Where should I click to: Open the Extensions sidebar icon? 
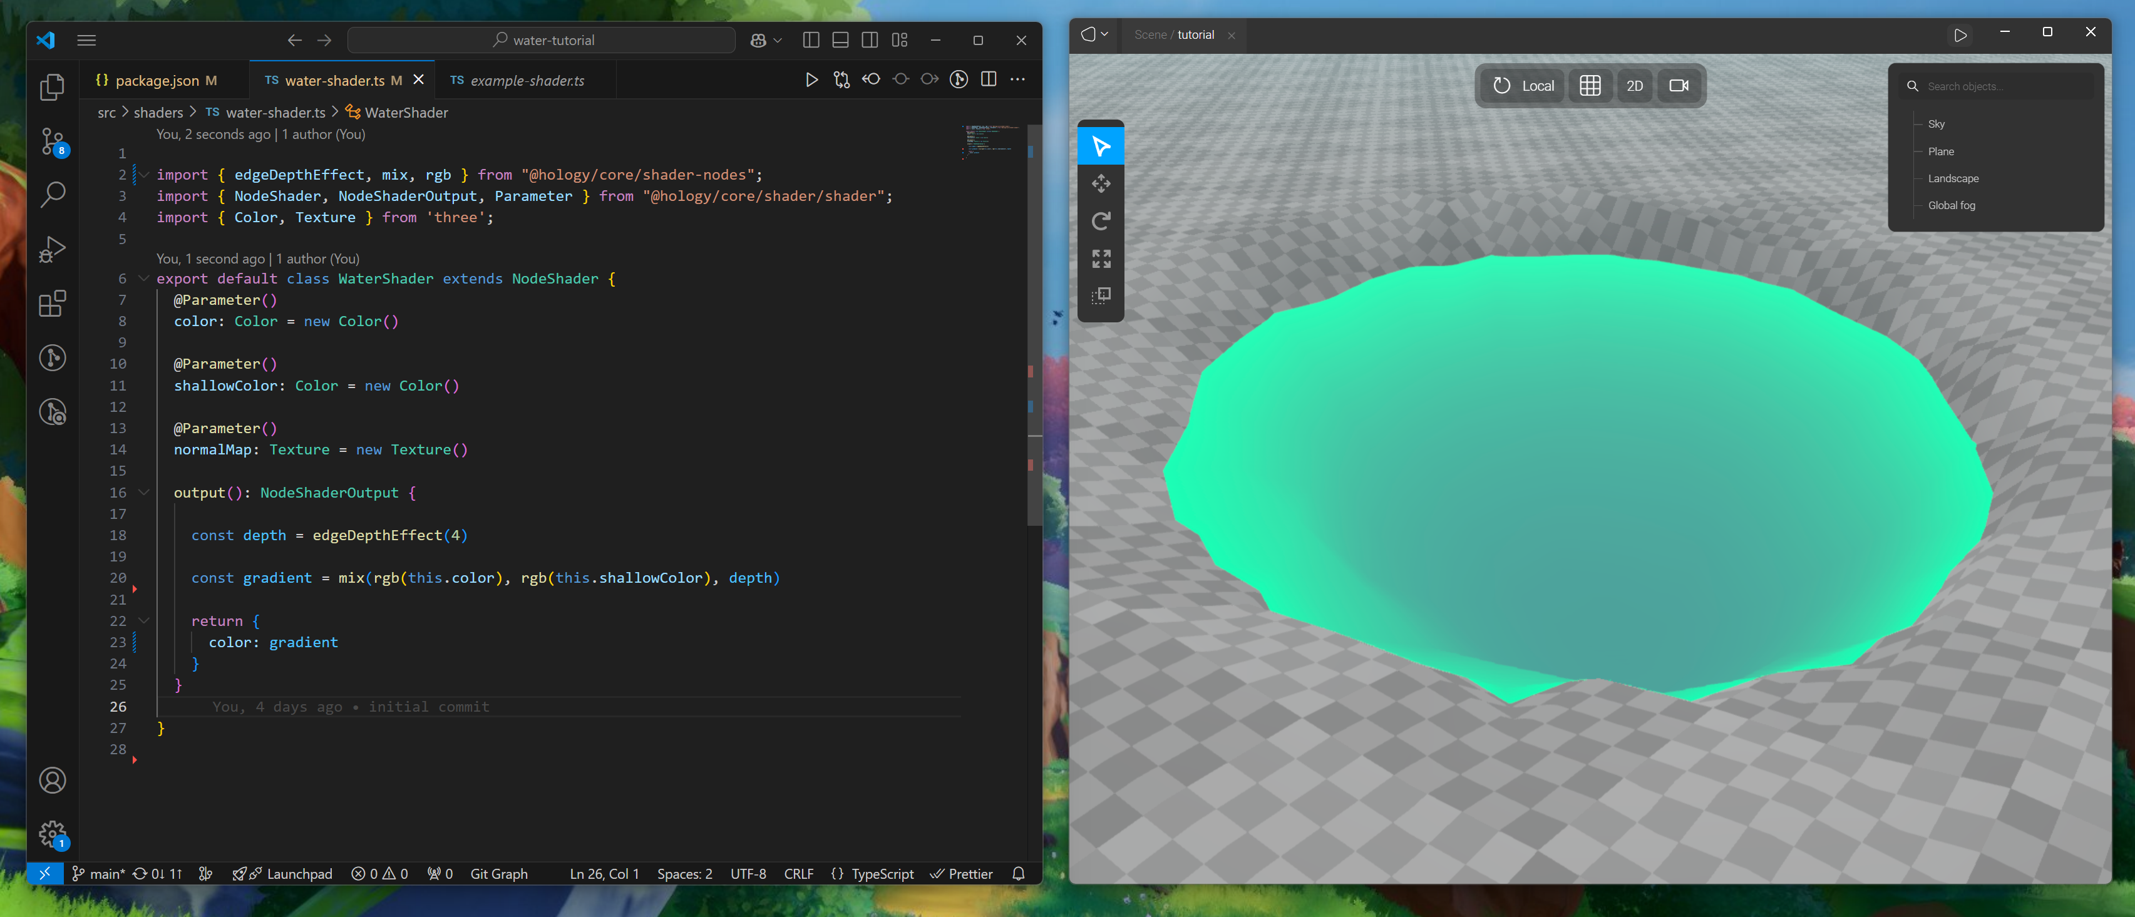[x=53, y=303]
